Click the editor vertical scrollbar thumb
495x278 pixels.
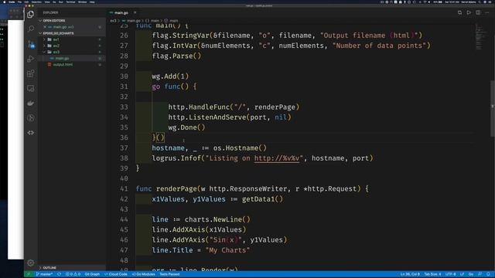pos(493,109)
